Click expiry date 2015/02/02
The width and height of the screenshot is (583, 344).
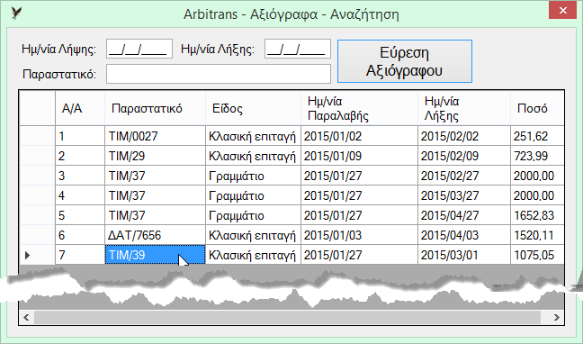464,136
